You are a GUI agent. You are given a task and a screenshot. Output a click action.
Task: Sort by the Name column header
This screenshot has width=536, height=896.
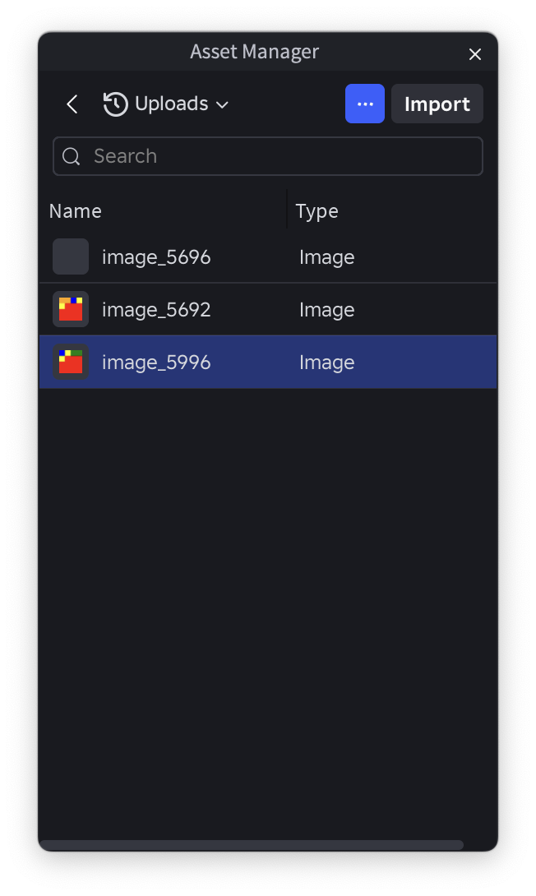(x=76, y=211)
